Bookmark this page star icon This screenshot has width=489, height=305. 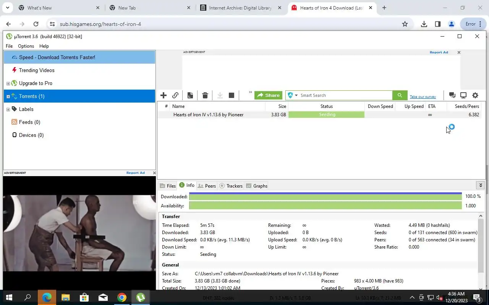405,24
